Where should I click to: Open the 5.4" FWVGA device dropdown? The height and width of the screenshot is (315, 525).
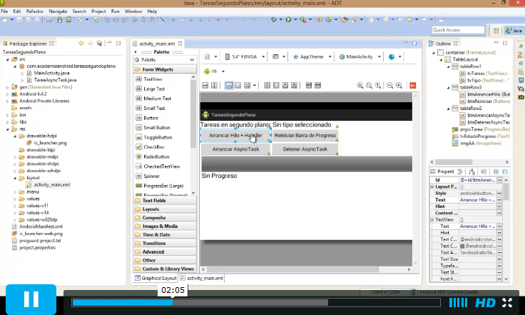tap(245, 56)
